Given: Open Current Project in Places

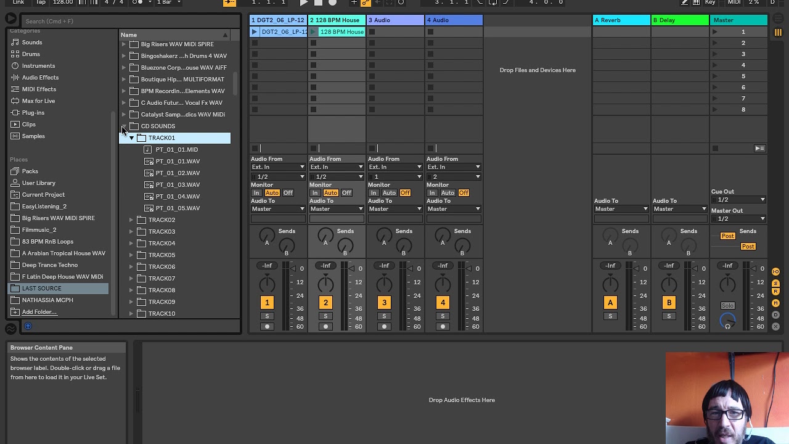Looking at the screenshot, I should (x=43, y=195).
